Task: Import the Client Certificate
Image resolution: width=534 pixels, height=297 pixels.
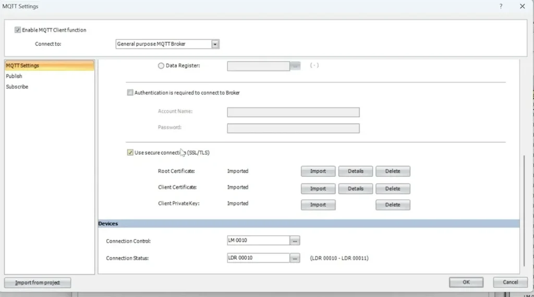Action: [x=318, y=189]
